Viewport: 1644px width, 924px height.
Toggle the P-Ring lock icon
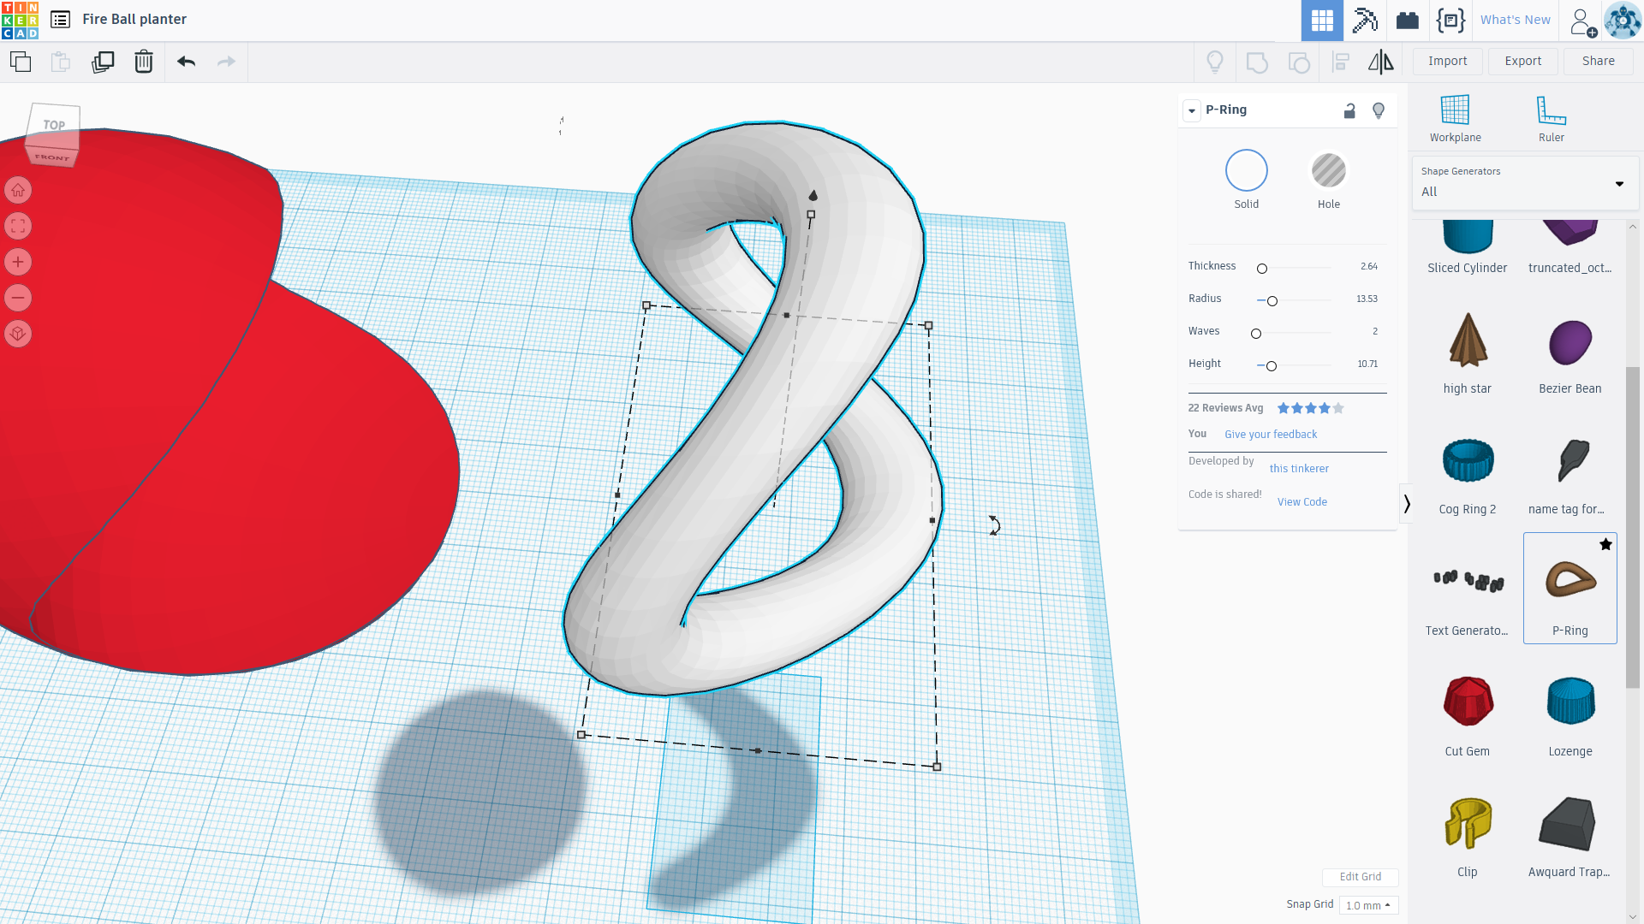click(1349, 110)
